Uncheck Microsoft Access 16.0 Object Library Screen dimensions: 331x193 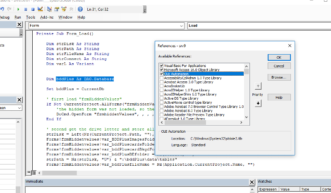tap(161, 69)
